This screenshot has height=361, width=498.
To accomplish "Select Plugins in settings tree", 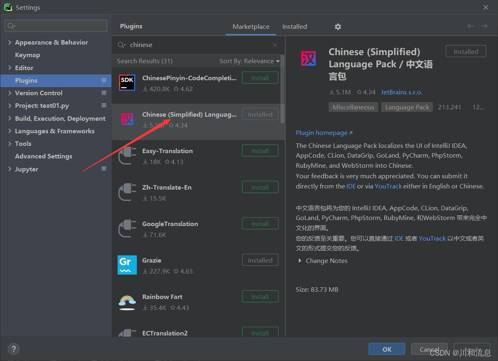I will click(x=56, y=80).
